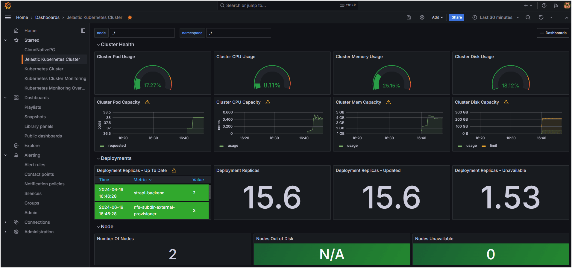Click the plus new item icon
Screen dimensions: 572x268
(526, 5)
